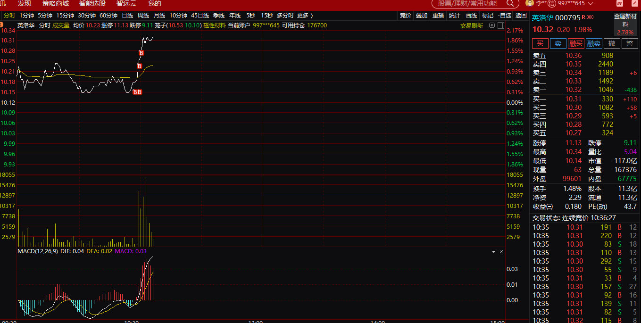
Task: Switch to the 5分钟 period
Action: click(x=45, y=16)
